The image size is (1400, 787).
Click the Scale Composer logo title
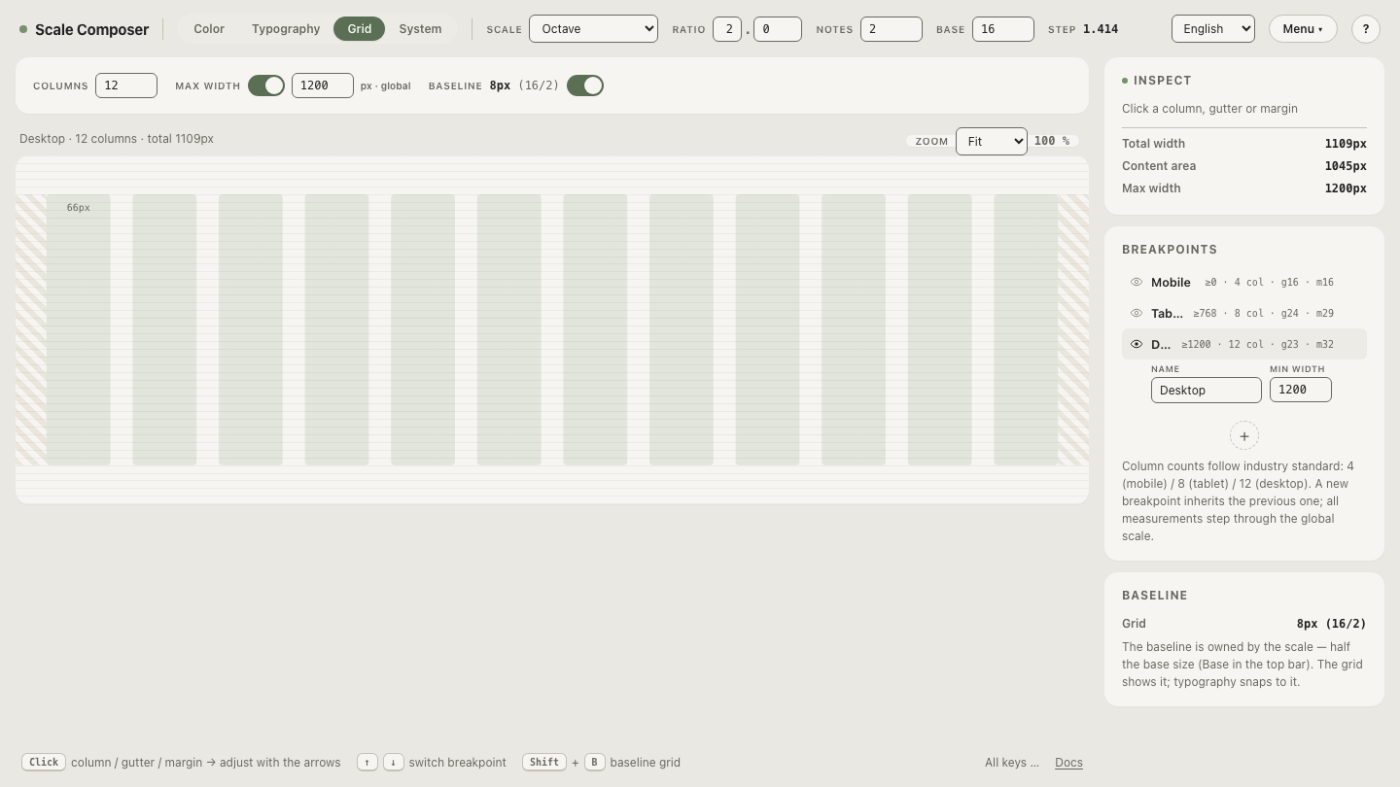coord(92,30)
